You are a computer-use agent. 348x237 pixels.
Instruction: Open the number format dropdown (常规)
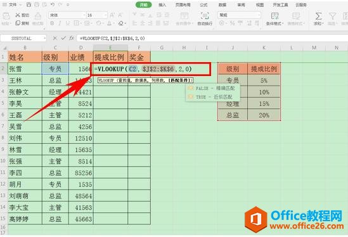259,15
